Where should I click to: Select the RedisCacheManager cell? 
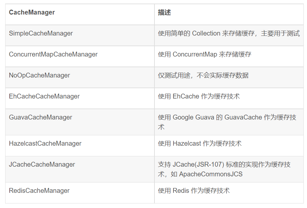click(x=39, y=191)
